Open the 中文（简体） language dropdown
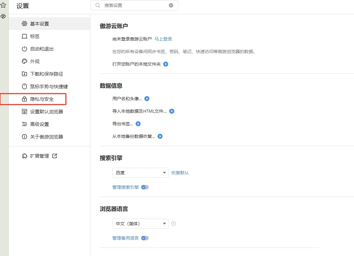 point(140,224)
